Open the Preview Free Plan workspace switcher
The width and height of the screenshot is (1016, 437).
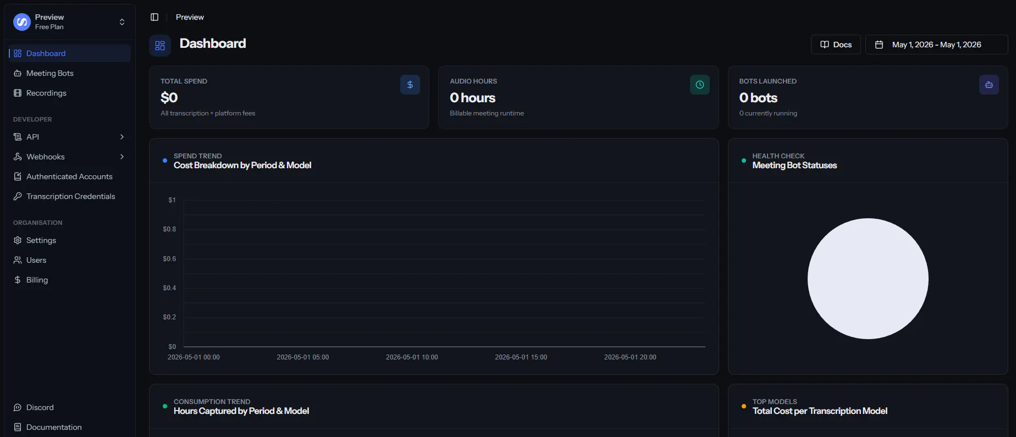(70, 22)
